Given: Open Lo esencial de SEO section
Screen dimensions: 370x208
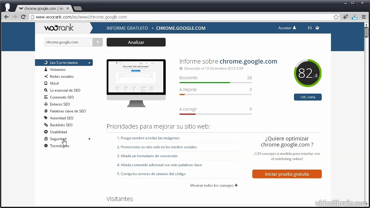Looking at the screenshot, I should [65, 90].
